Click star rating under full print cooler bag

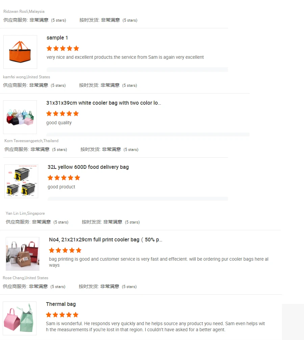[x=65, y=251]
